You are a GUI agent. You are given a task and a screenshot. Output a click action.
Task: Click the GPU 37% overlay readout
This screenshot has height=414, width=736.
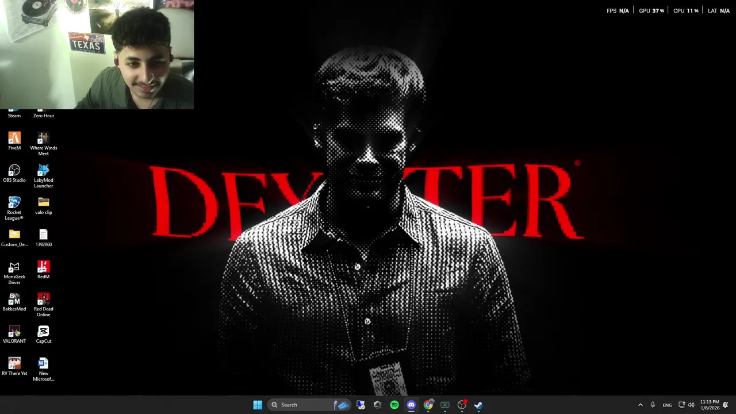click(651, 10)
